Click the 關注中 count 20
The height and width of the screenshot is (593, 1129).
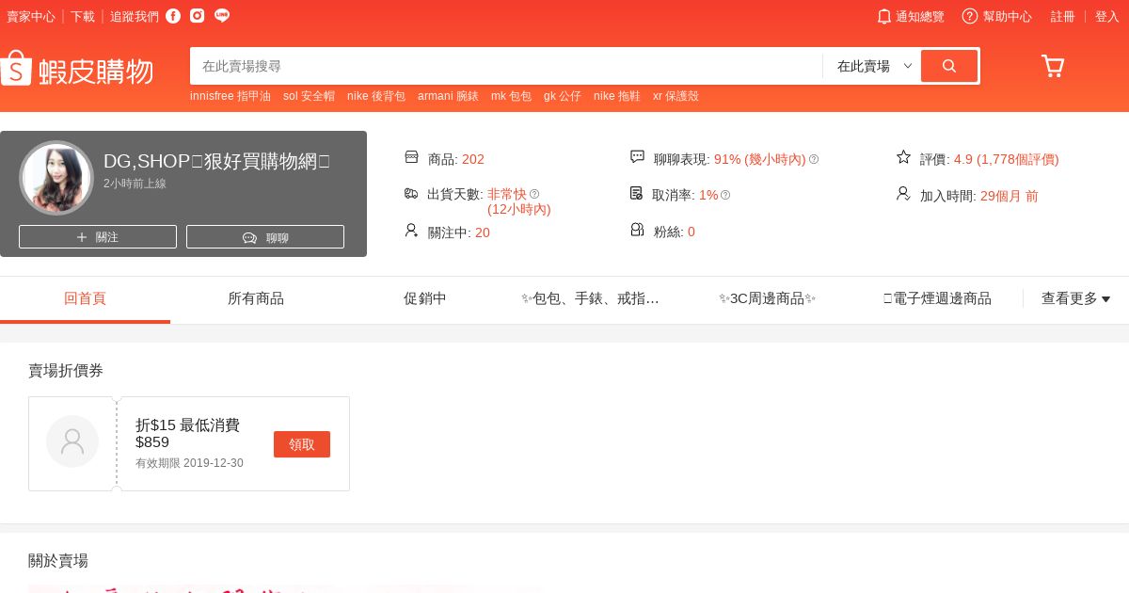[x=483, y=232]
